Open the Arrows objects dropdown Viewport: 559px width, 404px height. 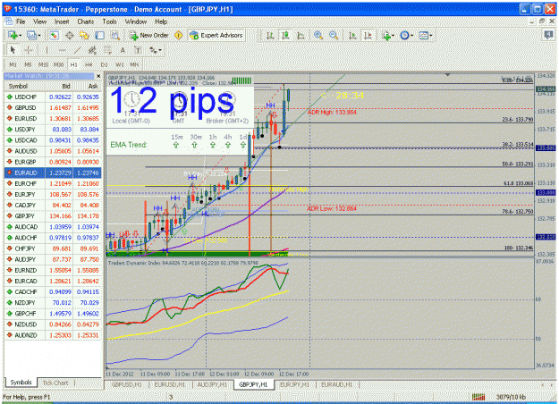coord(155,50)
